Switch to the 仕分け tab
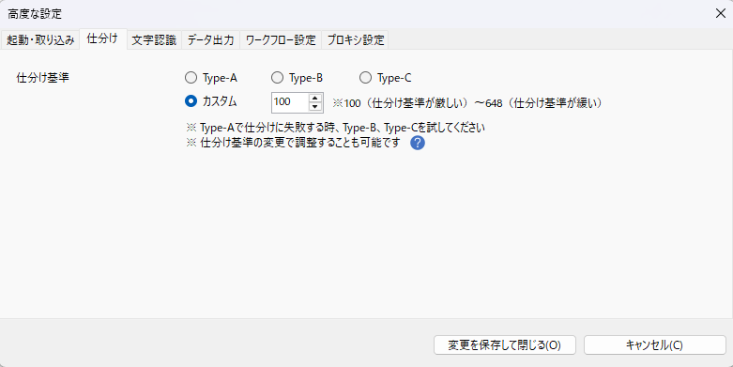The image size is (733, 367). [x=103, y=39]
